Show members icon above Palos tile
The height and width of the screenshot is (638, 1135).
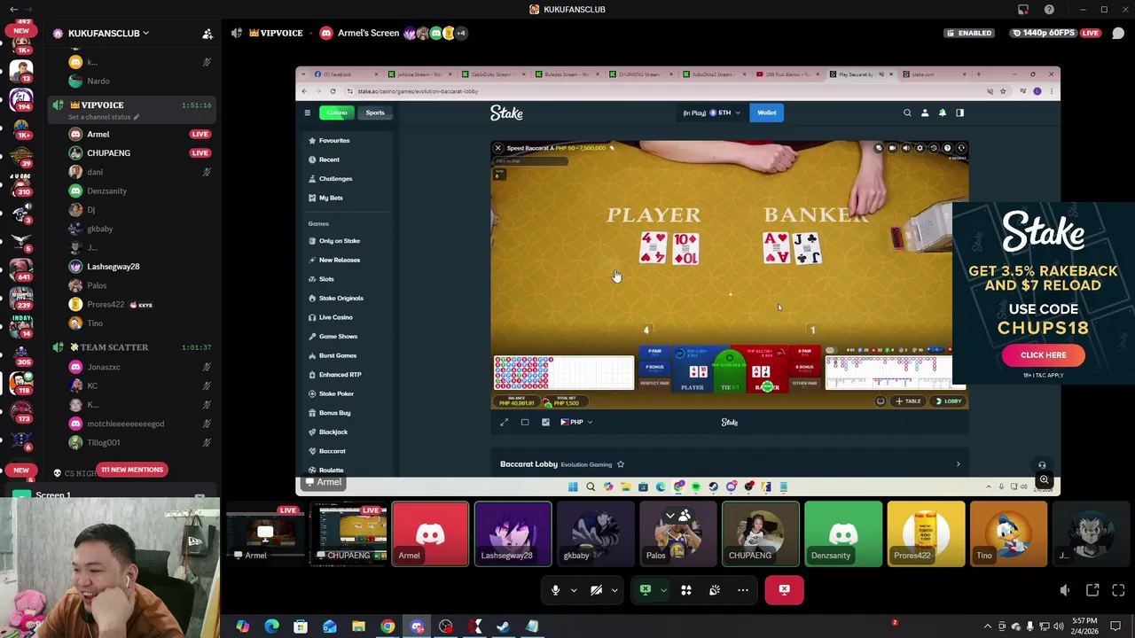pos(685,515)
